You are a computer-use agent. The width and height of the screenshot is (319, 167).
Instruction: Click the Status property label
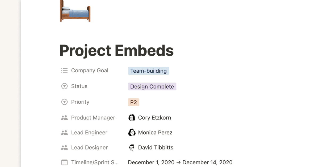79,86
